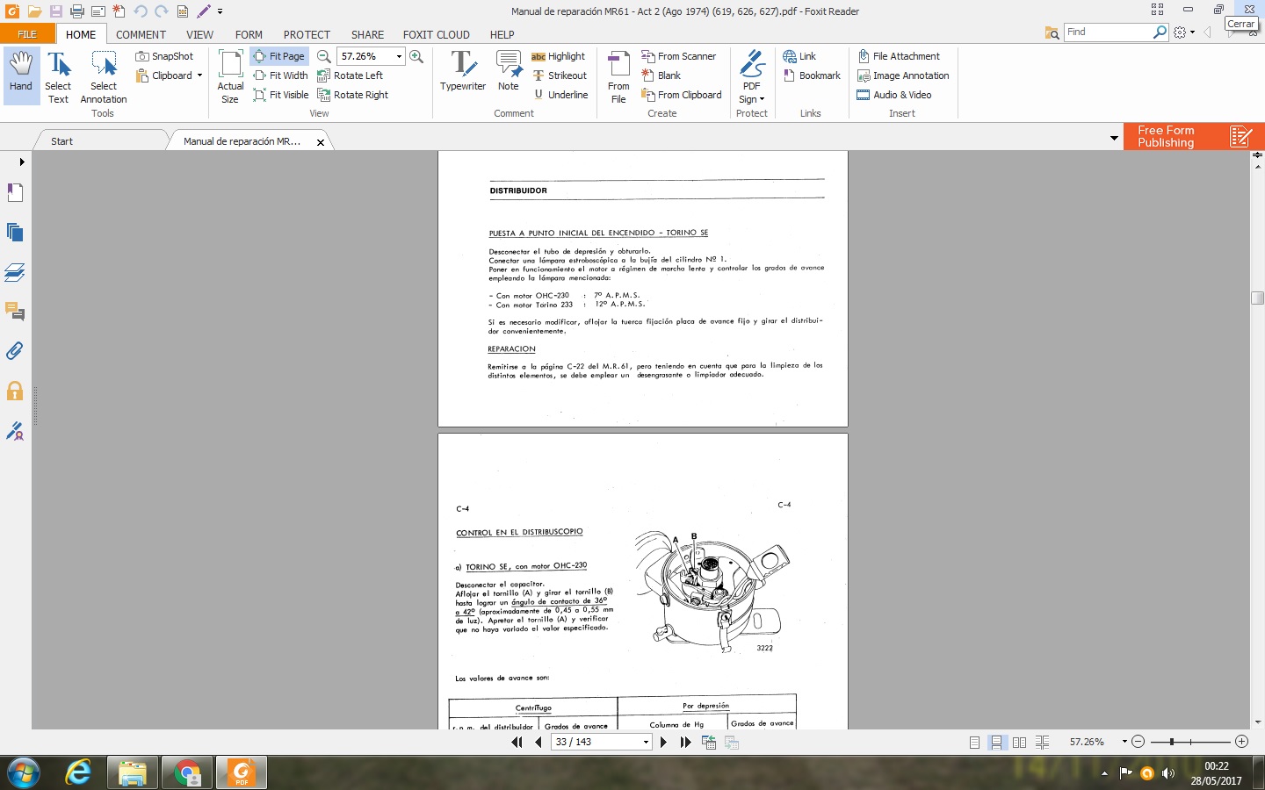Jump to the last page
1265x790 pixels.
685,742
